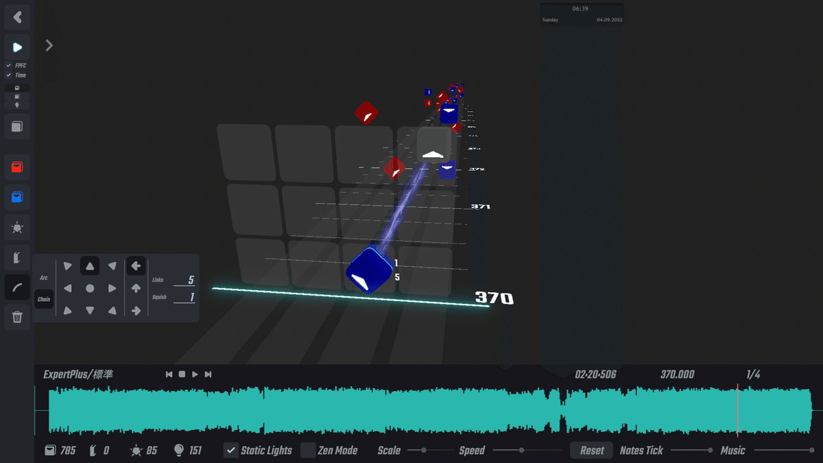This screenshot has width=823, height=463.
Task: Click the obstacles count icon showing 0
Action: coord(93,451)
